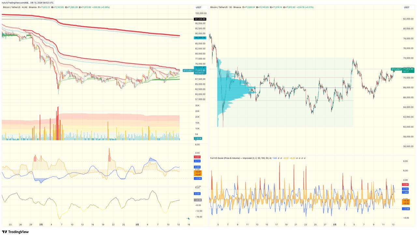The height and width of the screenshot is (237, 417).
Task: Click the green BTCUSDT label on right chart
Action: (396, 69)
